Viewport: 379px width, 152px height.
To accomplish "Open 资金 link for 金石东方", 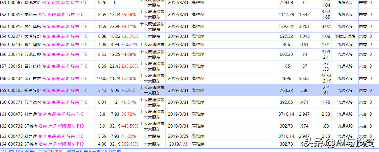I will tap(46, 78).
